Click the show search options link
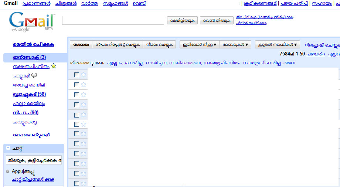Image resolution: width=340 pixels, height=187 pixels. point(265,17)
